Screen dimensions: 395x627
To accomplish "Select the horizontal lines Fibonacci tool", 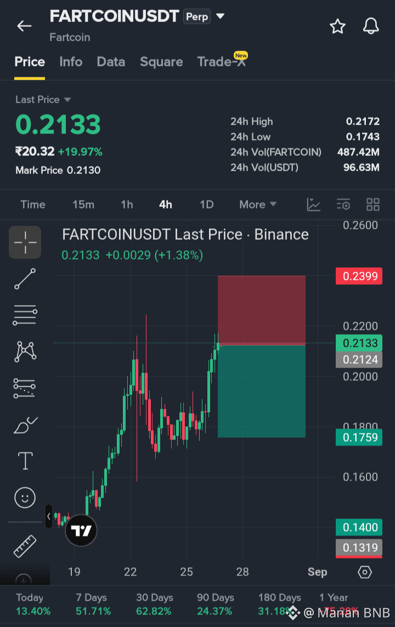I will click(25, 315).
